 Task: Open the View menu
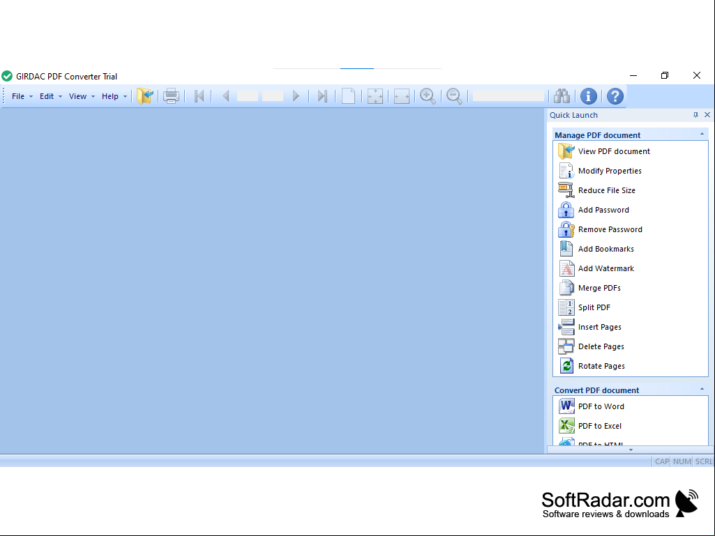pos(82,96)
